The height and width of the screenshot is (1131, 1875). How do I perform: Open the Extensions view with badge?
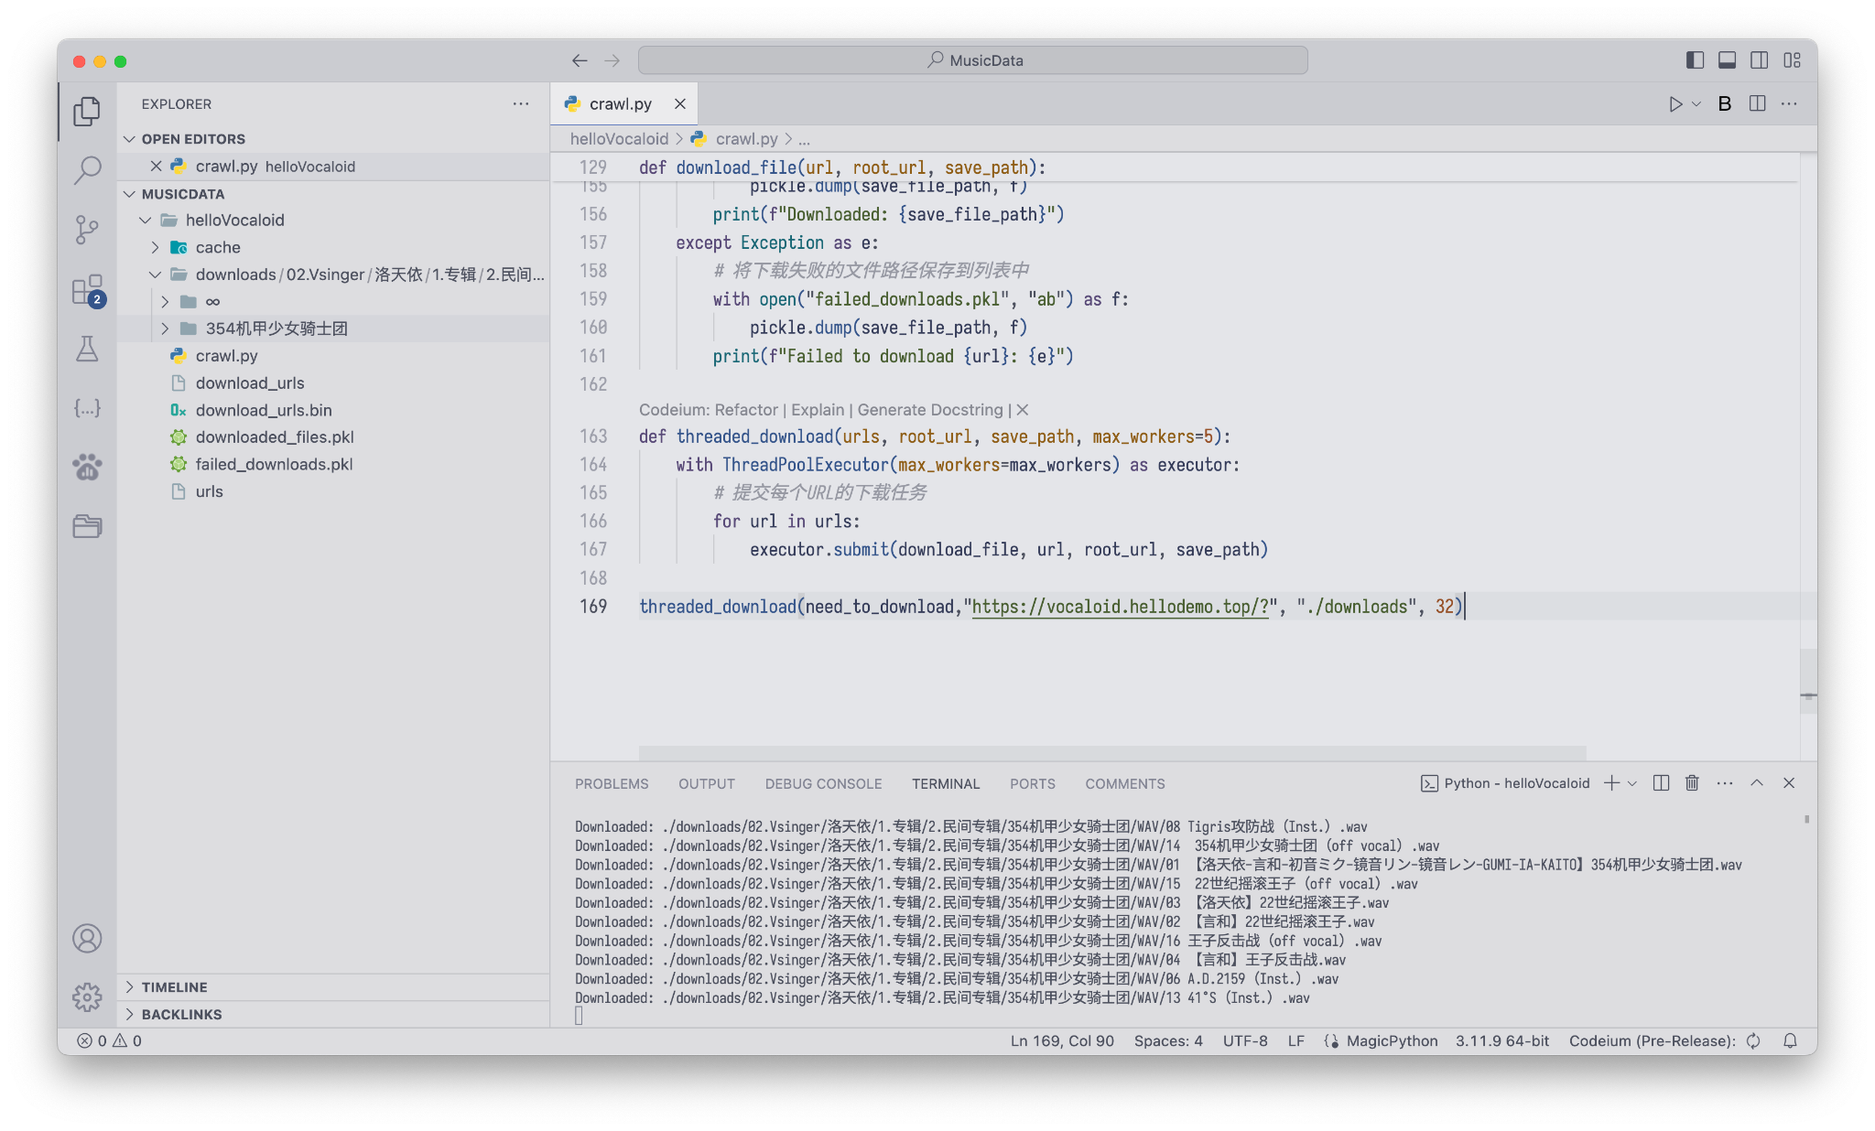point(87,290)
